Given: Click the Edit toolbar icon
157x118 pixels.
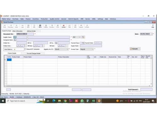Looking at the screenshot, I should click(x=34, y=26).
